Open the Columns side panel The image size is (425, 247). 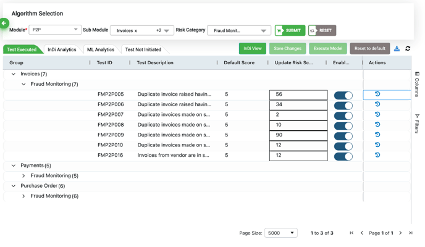[418, 84]
